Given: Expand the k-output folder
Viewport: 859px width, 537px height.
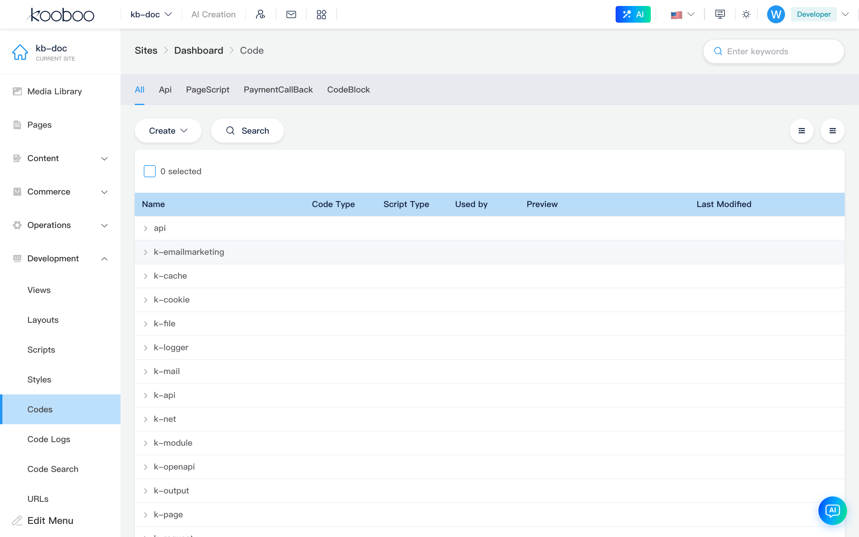Looking at the screenshot, I should pos(146,491).
